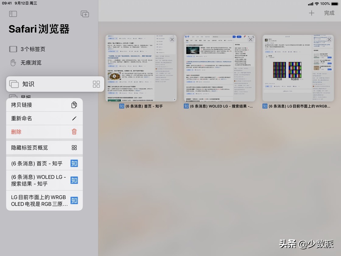Open (6 条消息) 首页 - 知乎 menu entry

(44, 163)
